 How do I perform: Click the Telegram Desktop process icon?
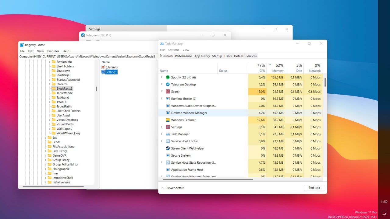[168, 85]
